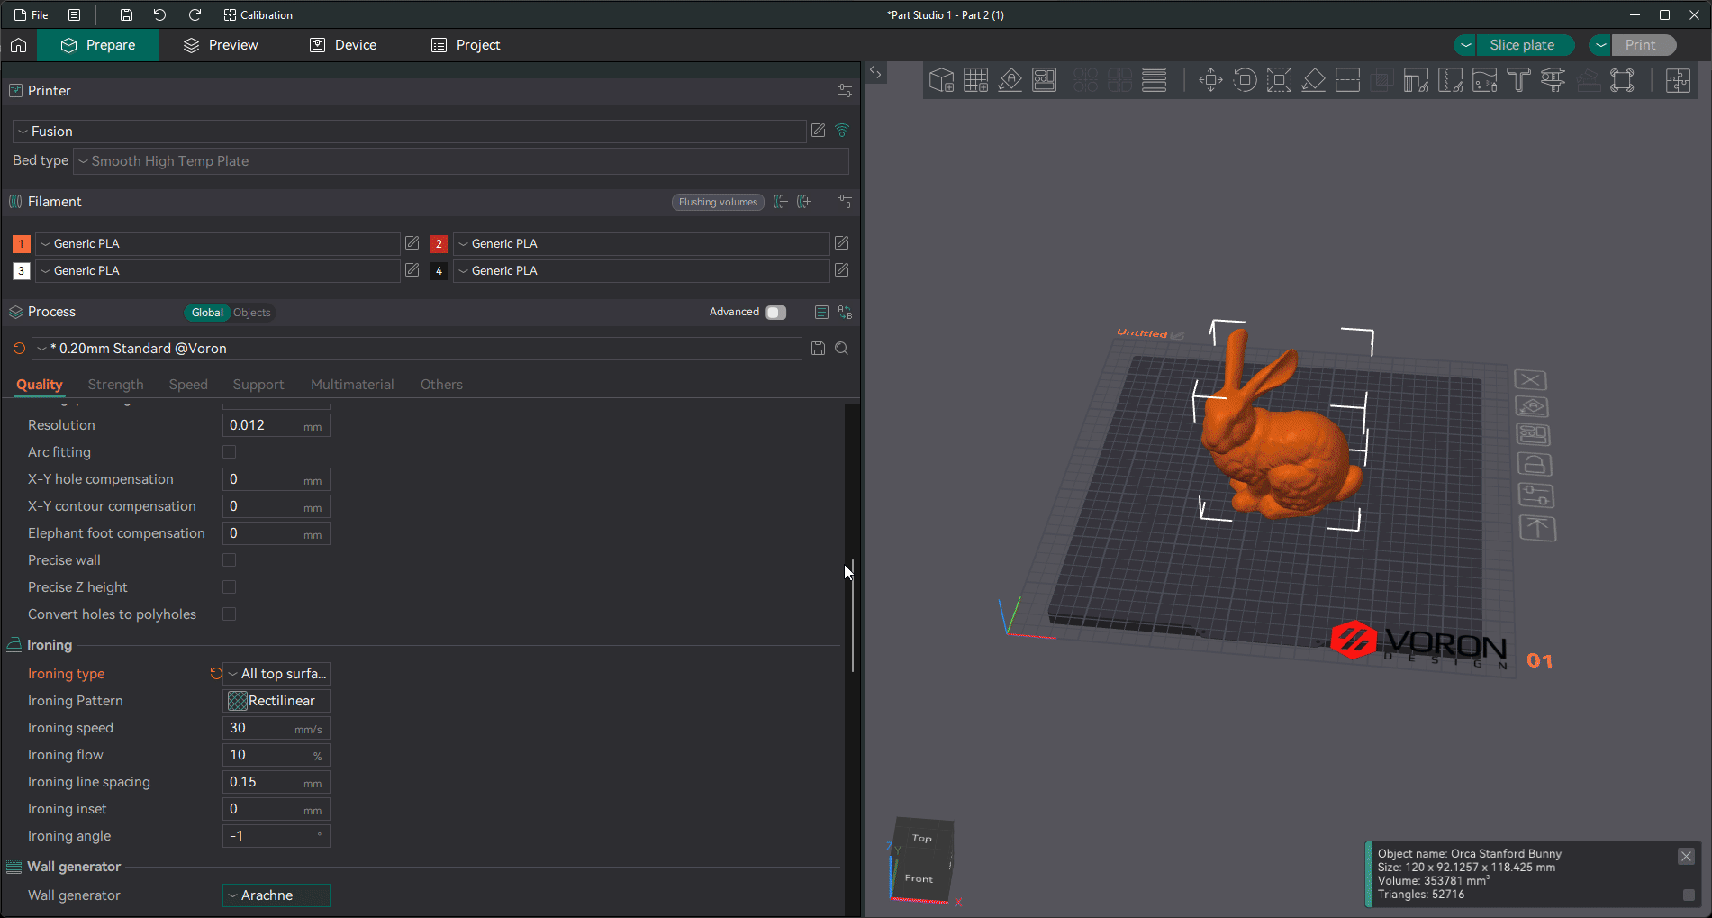Click plate 01's move-to-front arrow icon
The height and width of the screenshot is (918, 1712).
(x=1537, y=528)
